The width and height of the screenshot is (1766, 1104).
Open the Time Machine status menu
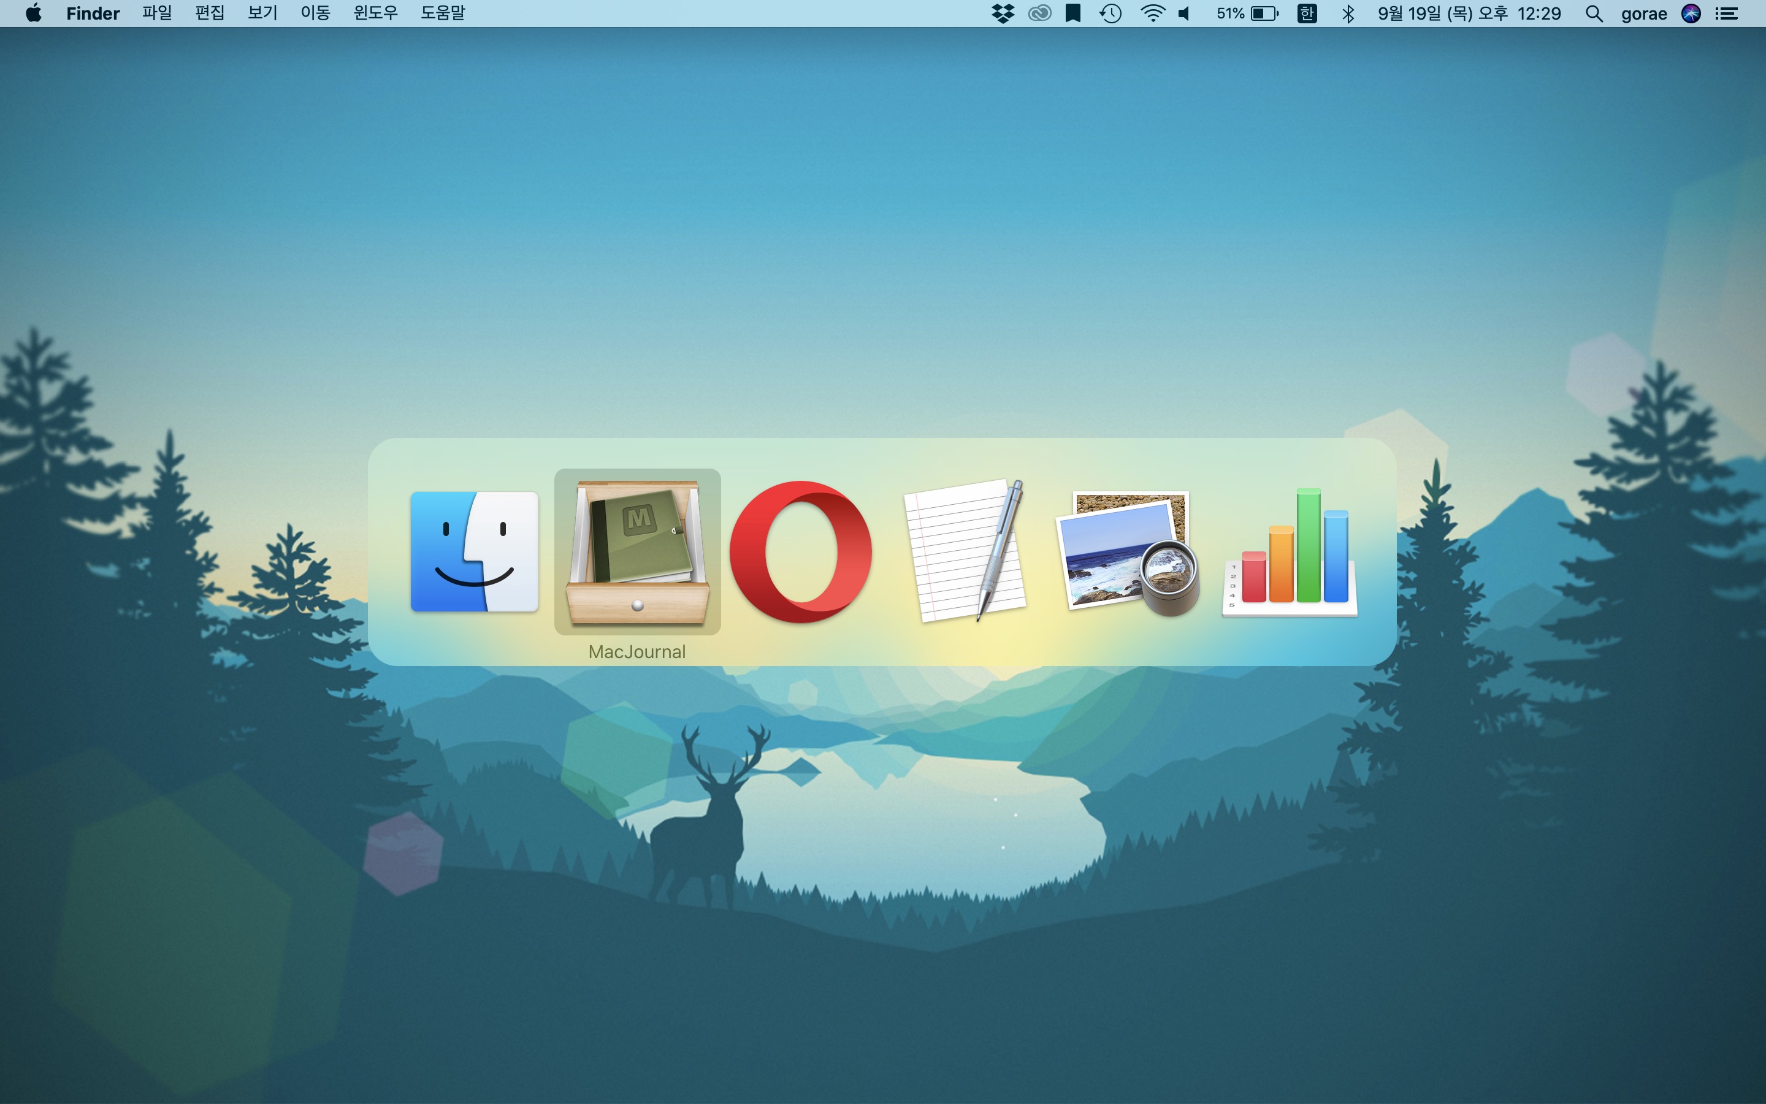point(1110,13)
